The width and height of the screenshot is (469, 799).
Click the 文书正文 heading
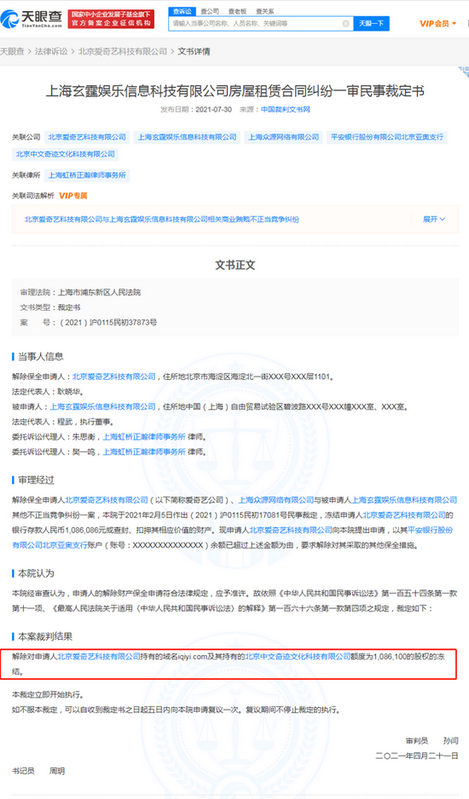234,265
